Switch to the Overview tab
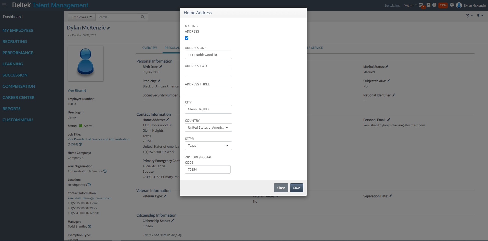This screenshot has width=488, height=241. point(149,48)
